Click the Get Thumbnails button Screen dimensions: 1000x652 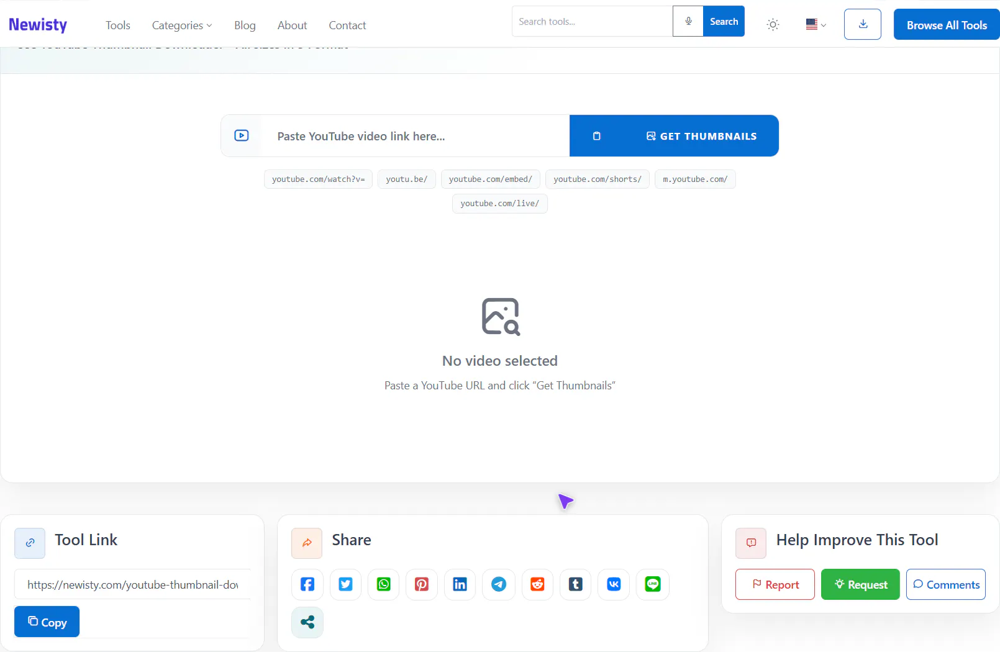(702, 136)
